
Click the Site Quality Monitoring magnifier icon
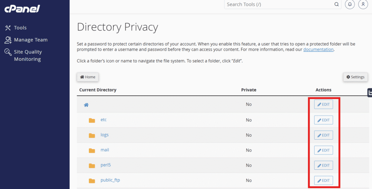pos(8,52)
